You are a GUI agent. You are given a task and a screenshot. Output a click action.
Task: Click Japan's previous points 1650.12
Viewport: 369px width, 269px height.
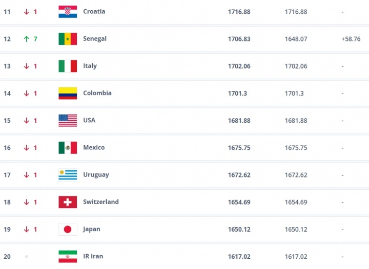296,229
